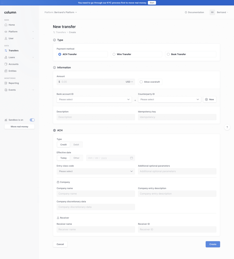Toggle the Sandbox switch off
Screen dimensions: 234x259
pos(32,120)
